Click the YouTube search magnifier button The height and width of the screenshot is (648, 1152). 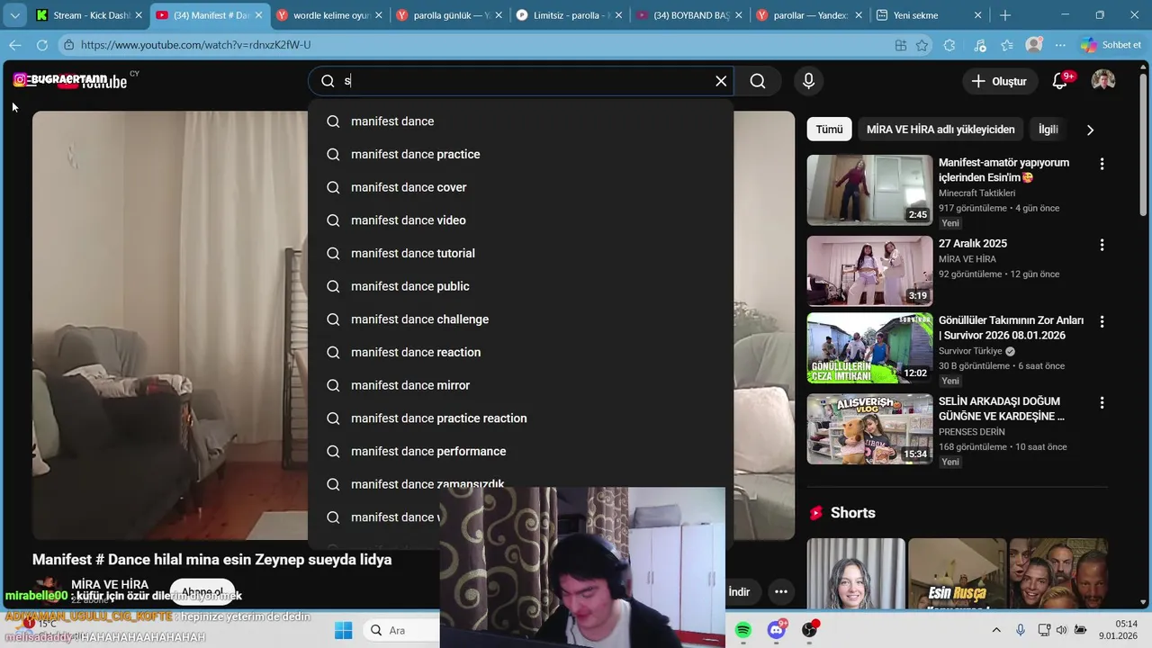758,81
